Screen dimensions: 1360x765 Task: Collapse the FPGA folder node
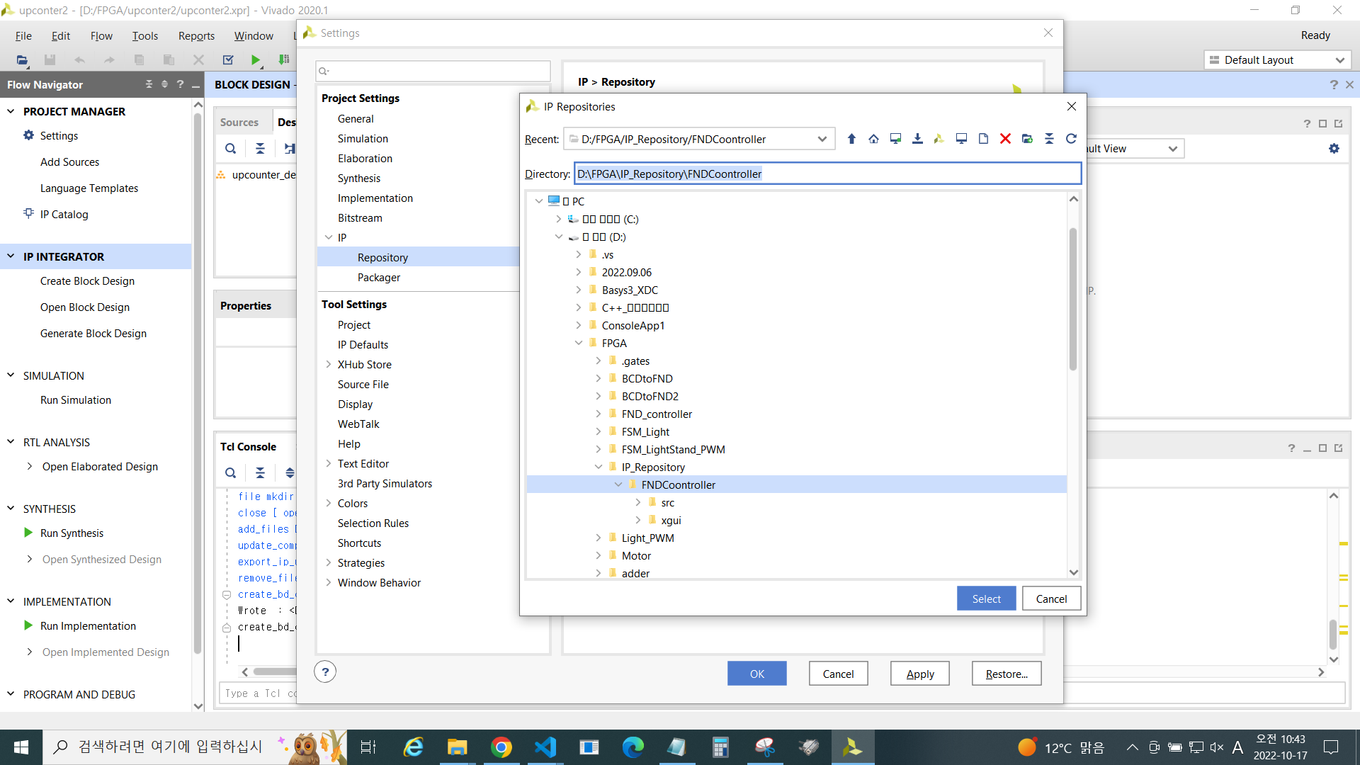578,343
